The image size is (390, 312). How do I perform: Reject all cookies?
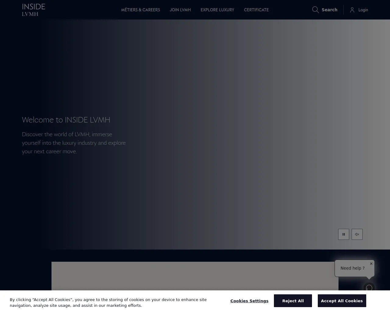point(293,301)
